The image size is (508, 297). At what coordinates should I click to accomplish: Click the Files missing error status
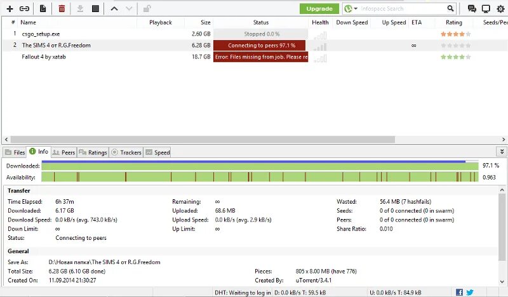coord(261,57)
